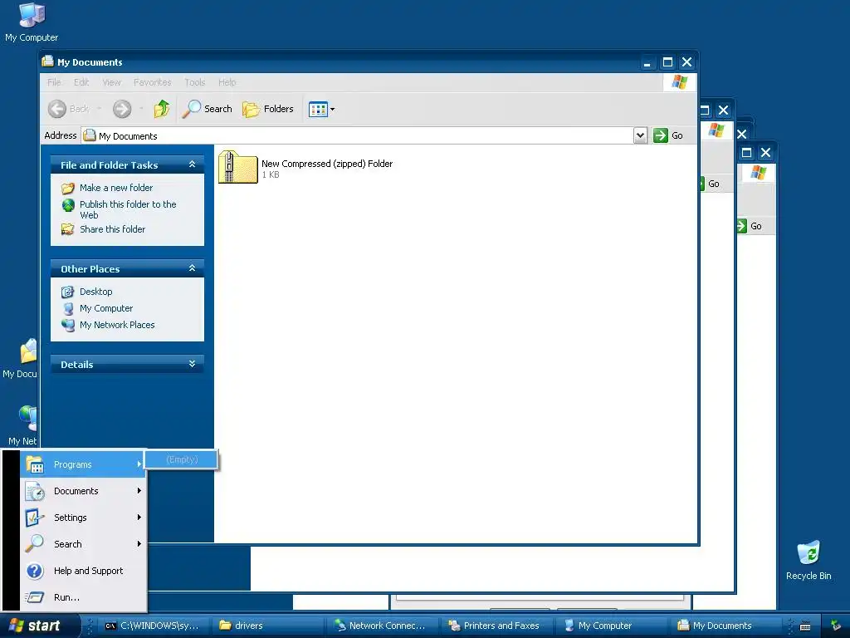This screenshot has height=638, width=850.
Task: Click the Search magnifier icon in Start menu
Action: [x=35, y=543]
